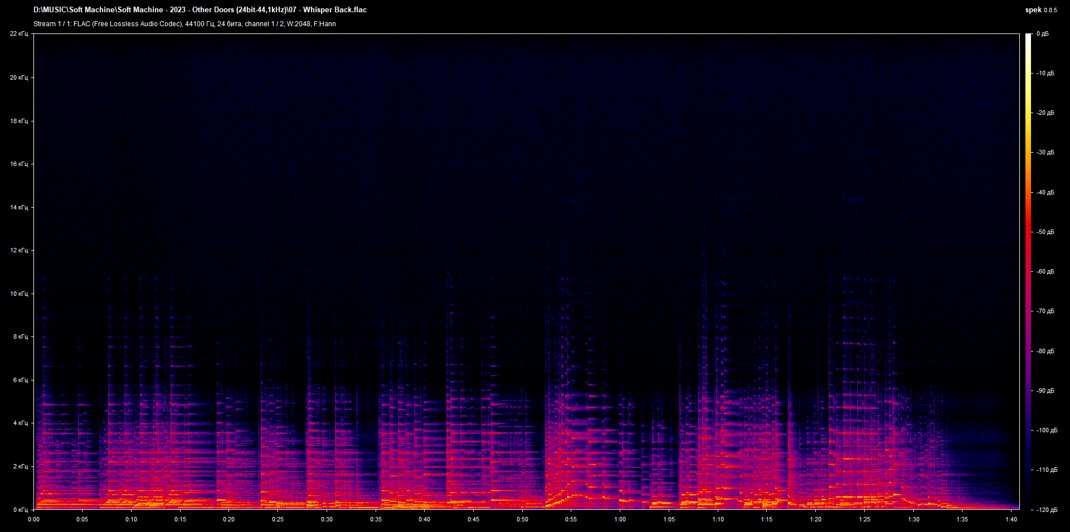The height and width of the screenshot is (532, 1070).
Task: Click the 0:30 time axis label
Action: [x=327, y=519]
